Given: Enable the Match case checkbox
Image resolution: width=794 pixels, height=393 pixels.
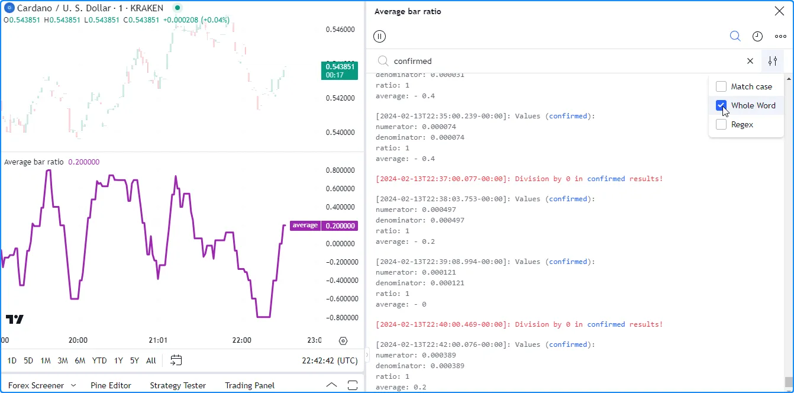Looking at the screenshot, I should [x=721, y=86].
